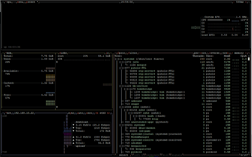Image resolution: width=252 pixels, height=157 pixels.
Task: Collapse the 877 pihole-FTL tree node
Action: coord(122,68)
